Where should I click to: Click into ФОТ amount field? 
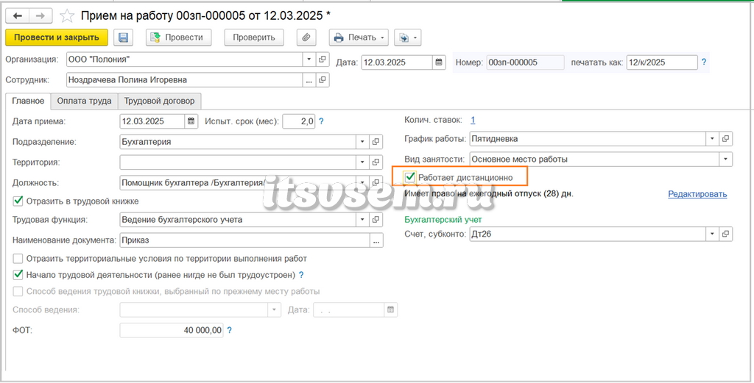coord(172,330)
